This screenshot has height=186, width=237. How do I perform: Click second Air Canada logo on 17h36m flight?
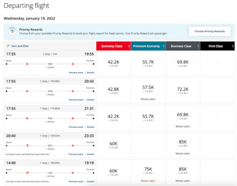pos(73,118)
